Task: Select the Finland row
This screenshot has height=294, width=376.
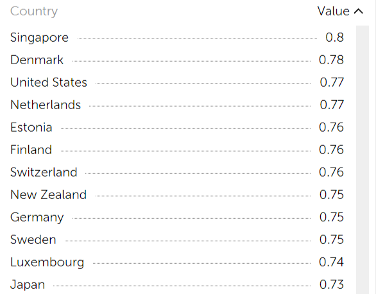Action: click(x=177, y=150)
